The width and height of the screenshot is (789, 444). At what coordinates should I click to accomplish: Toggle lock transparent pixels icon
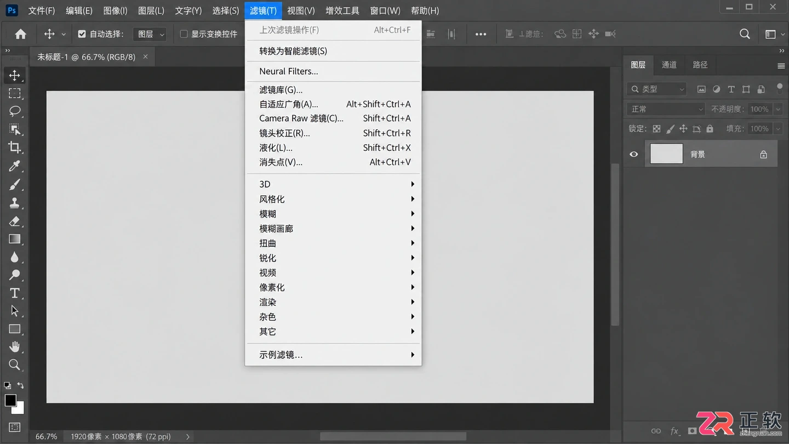657,129
